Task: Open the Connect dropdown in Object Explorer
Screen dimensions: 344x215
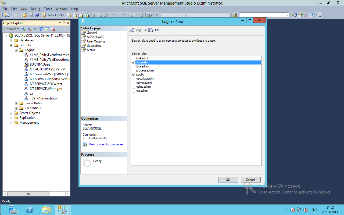Action: pyautogui.click(x=12, y=29)
